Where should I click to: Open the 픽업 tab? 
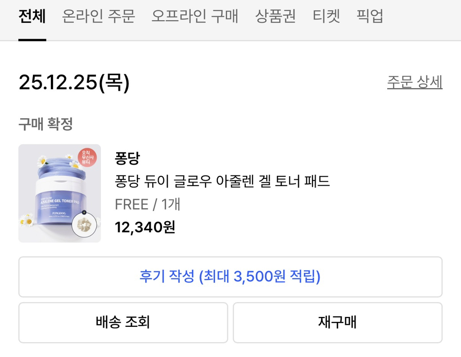coord(370,17)
